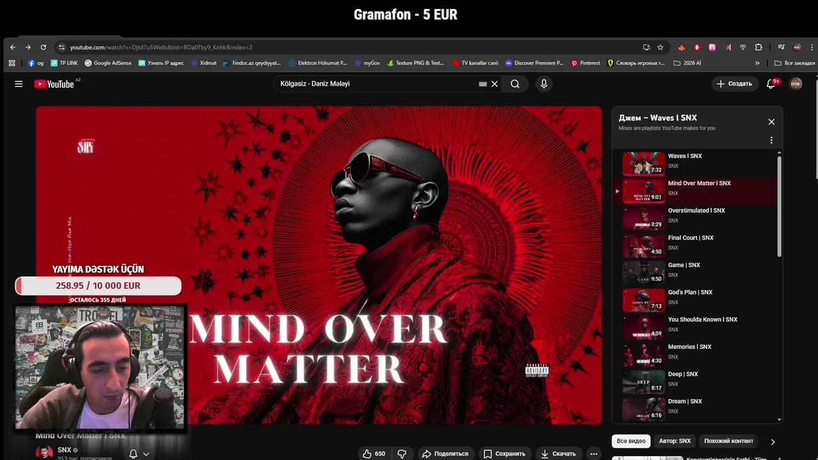
Task: Clear the YouTube search text
Action: click(x=495, y=84)
